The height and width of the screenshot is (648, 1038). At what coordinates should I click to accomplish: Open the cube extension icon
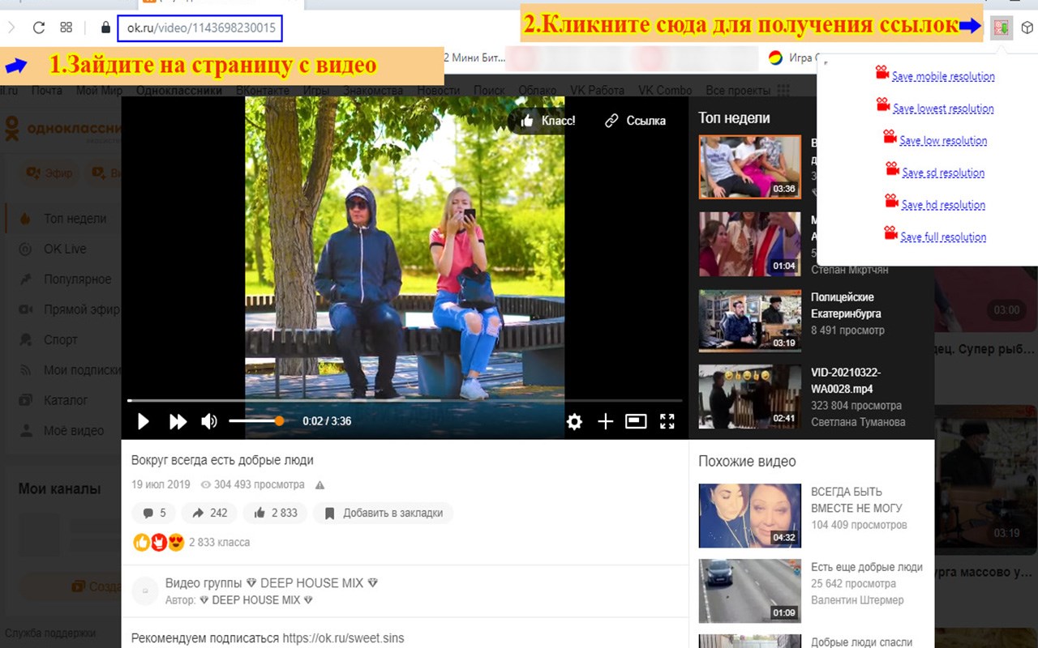click(x=1027, y=28)
